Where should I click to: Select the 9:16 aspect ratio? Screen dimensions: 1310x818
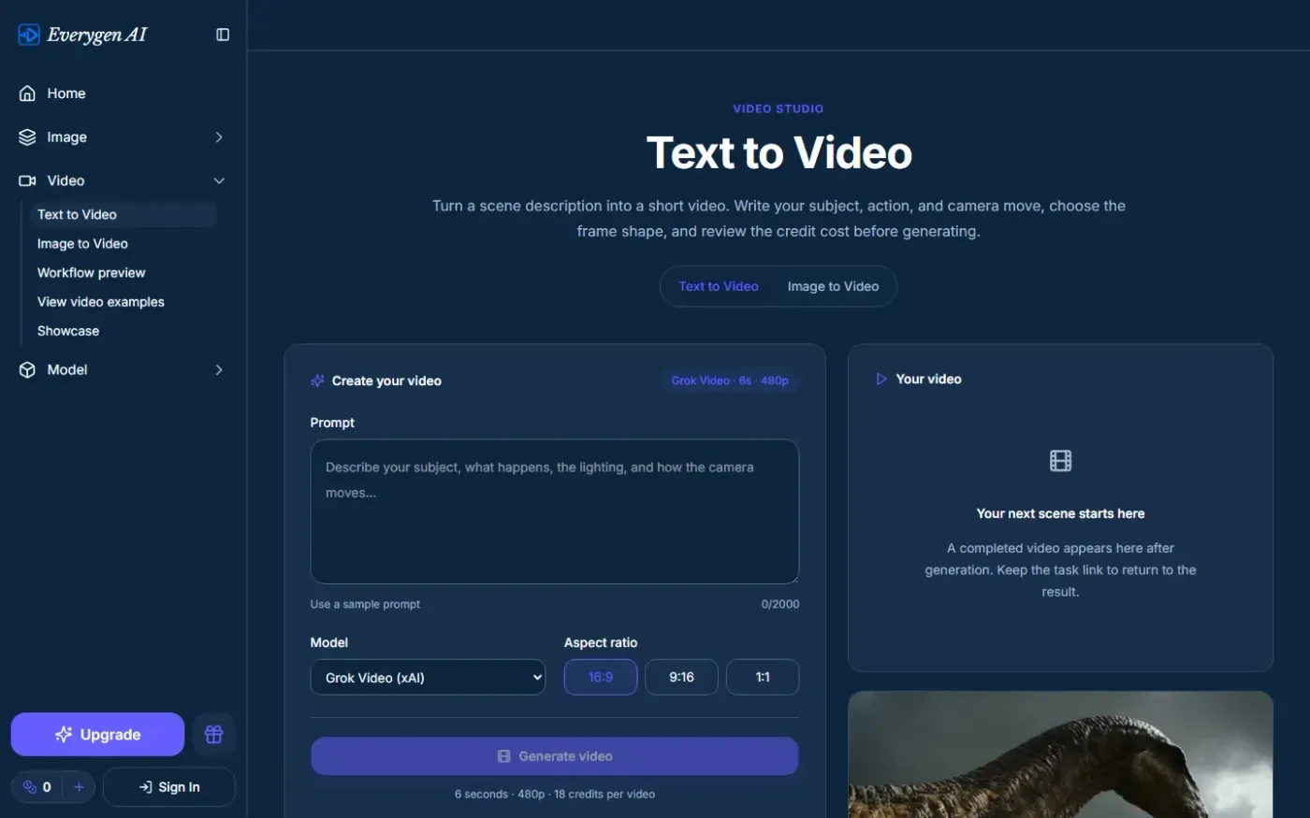682,677
